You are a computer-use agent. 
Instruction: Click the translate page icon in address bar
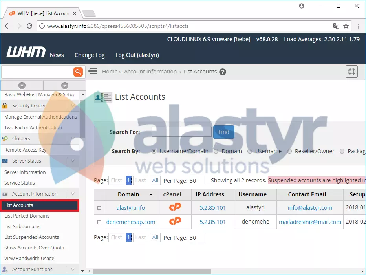(x=336, y=26)
